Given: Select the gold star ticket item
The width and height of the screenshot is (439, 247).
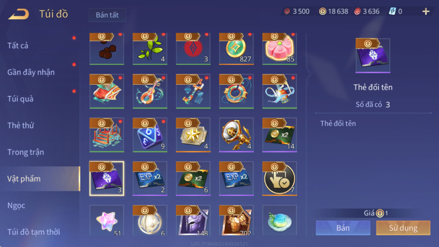Looking at the screenshot, I should coord(193,135).
